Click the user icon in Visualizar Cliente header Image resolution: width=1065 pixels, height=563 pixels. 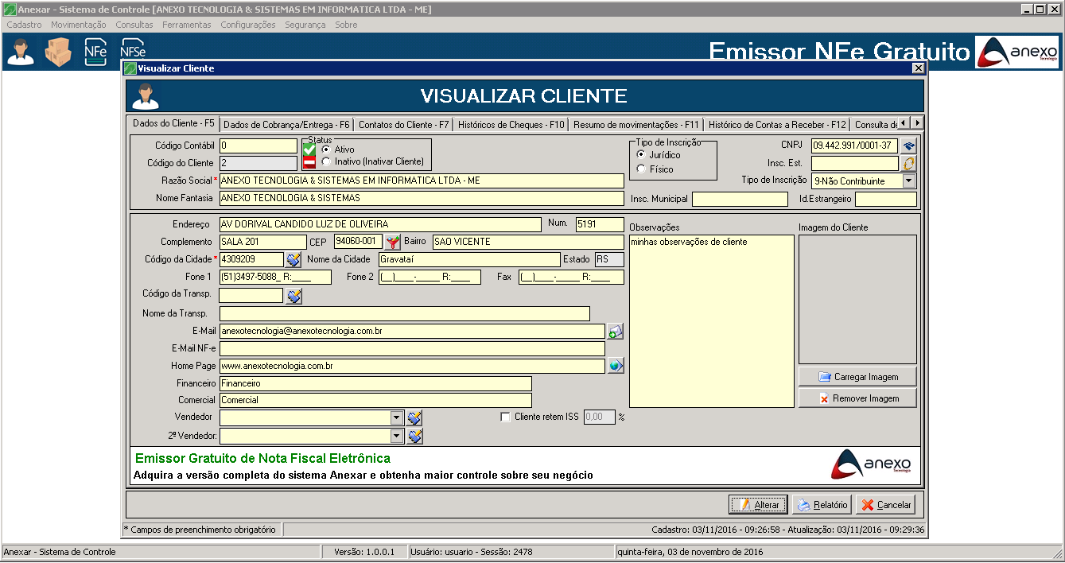coord(146,96)
